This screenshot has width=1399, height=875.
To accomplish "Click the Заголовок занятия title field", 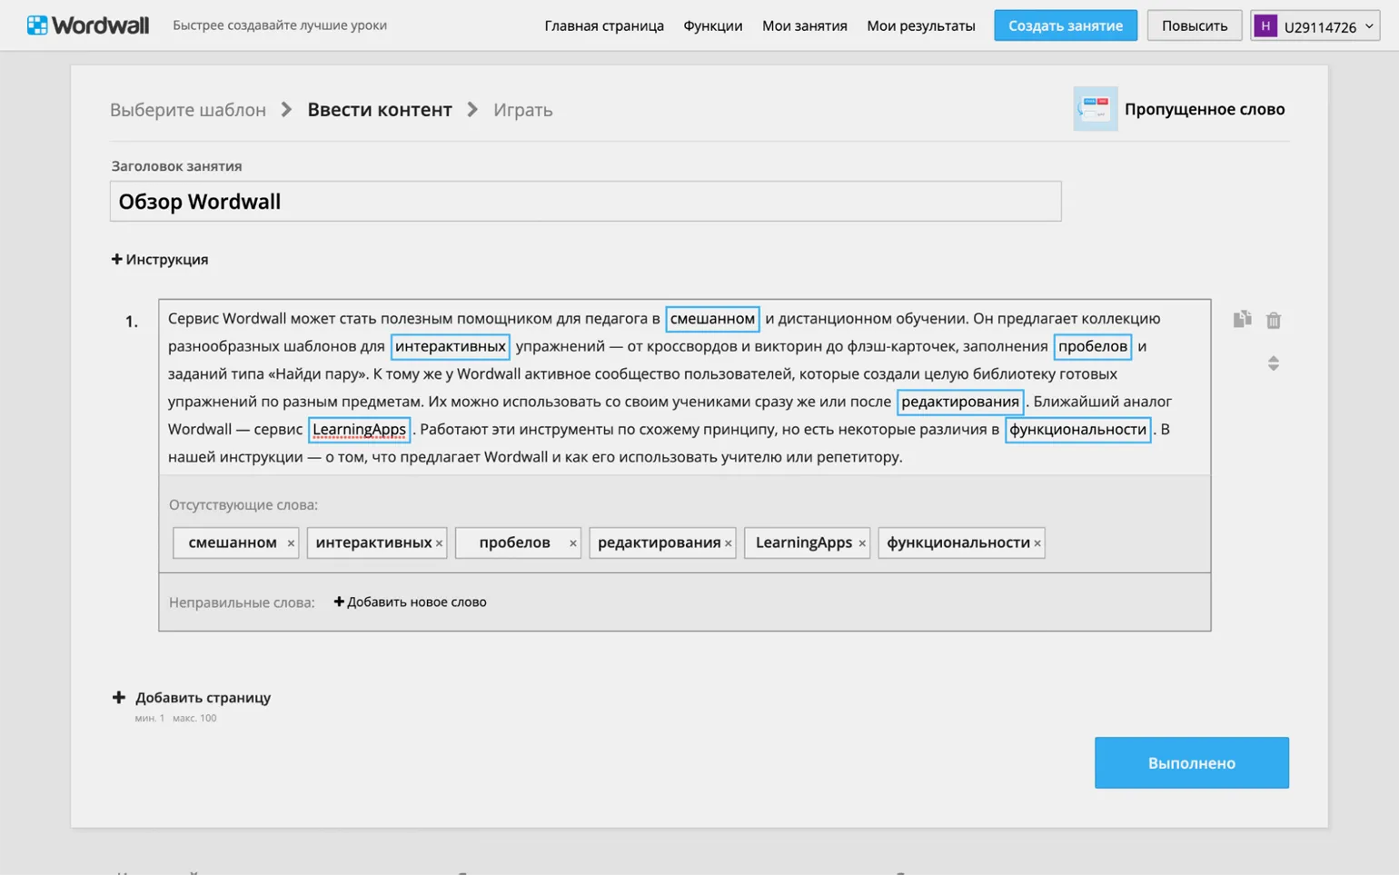I will [x=585, y=202].
